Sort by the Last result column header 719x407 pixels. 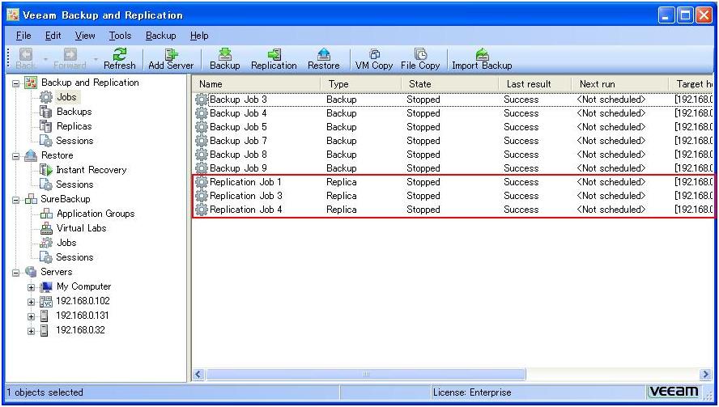[535, 84]
